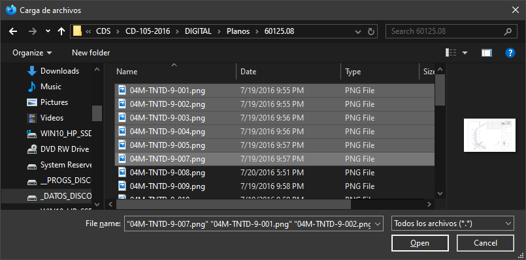
Task: Open the Music folder in sidebar
Action: pos(51,87)
